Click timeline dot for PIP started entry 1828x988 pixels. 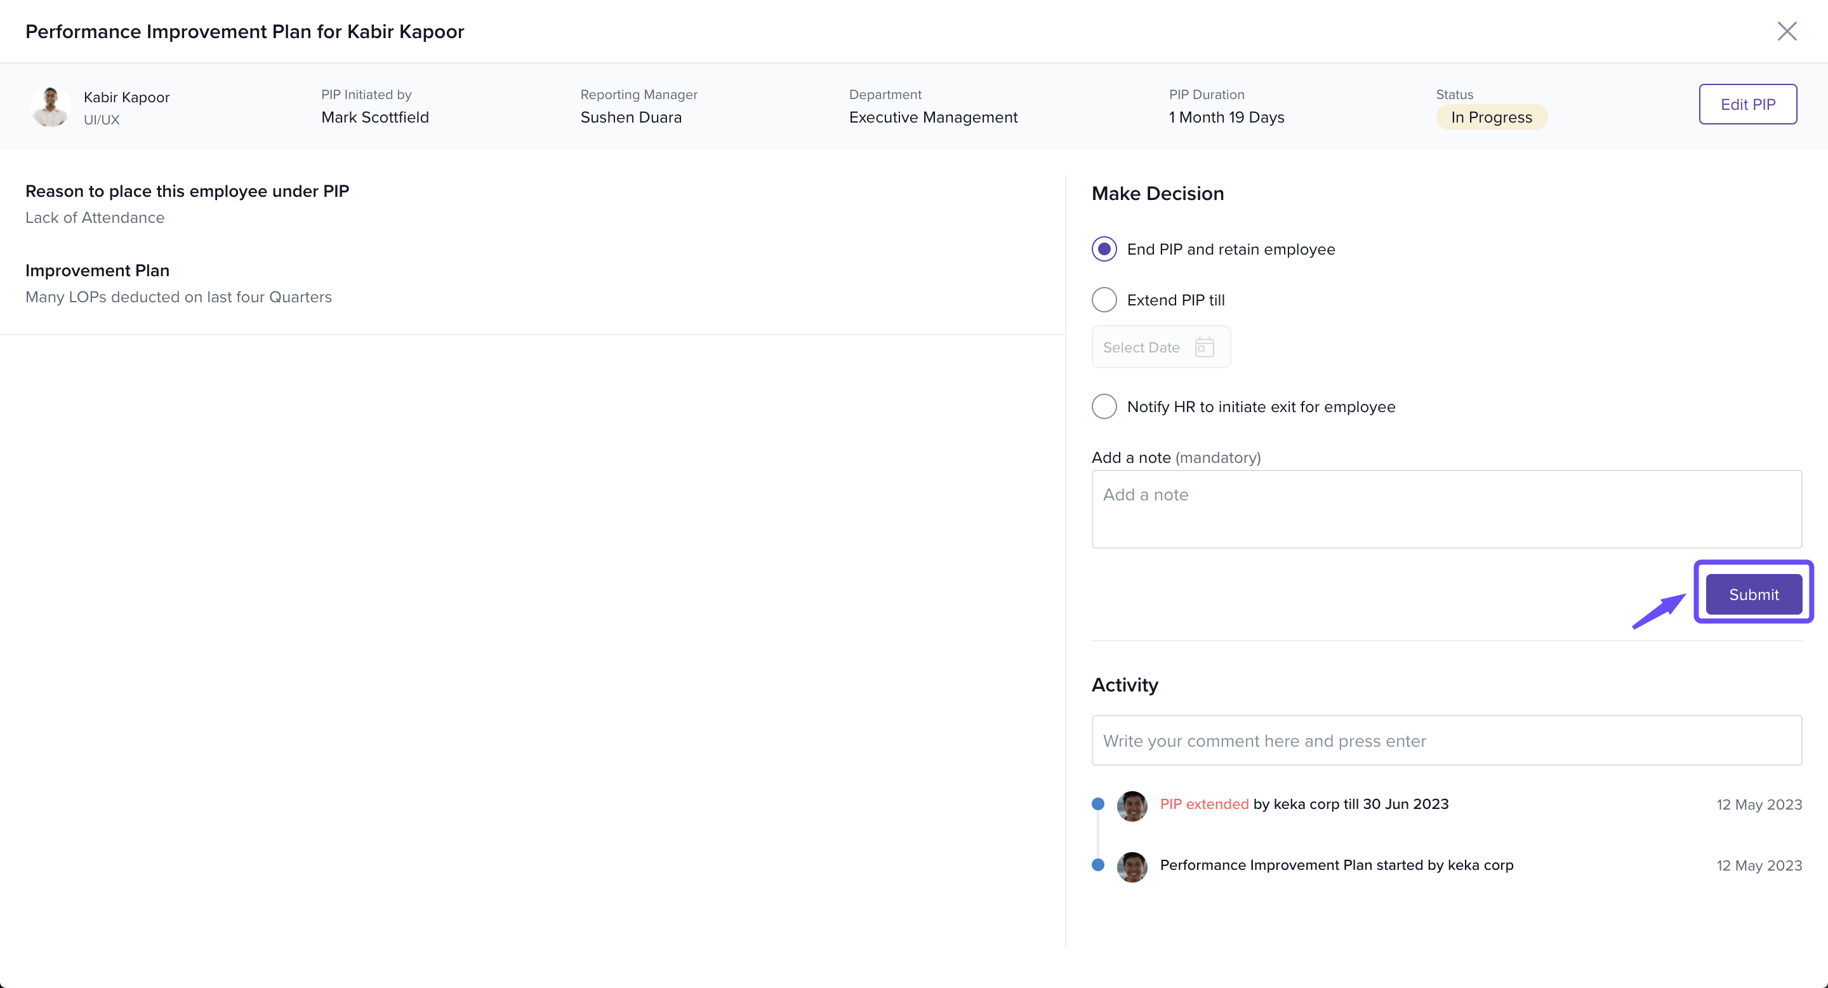pyautogui.click(x=1098, y=865)
